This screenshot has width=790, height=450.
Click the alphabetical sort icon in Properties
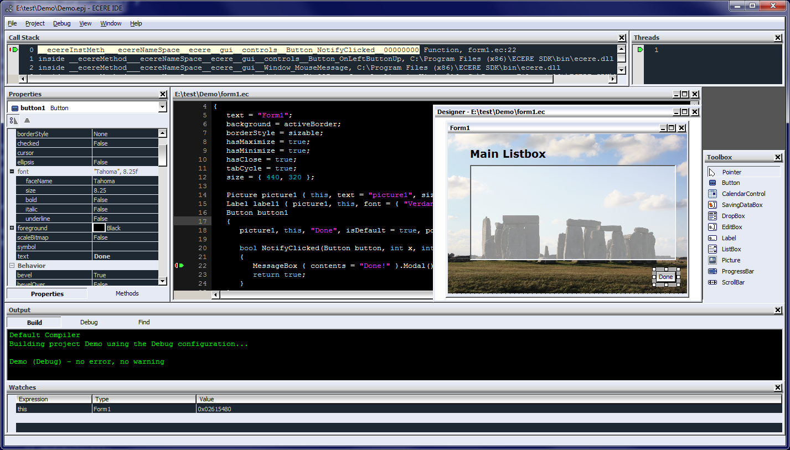coord(27,120)
